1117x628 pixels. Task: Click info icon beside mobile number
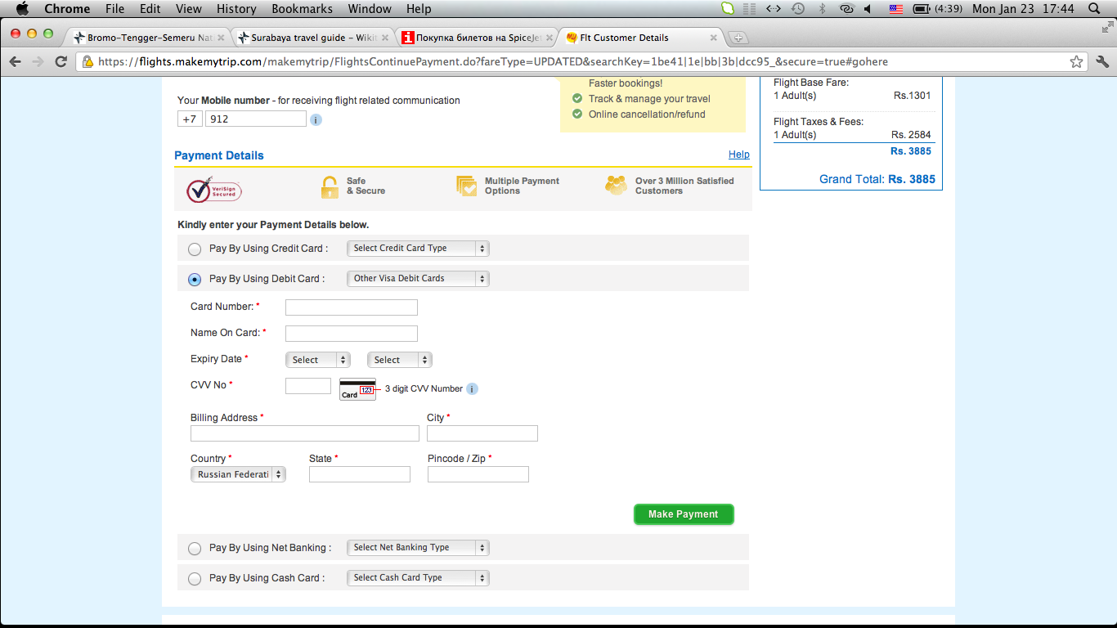click(x=316, y=120)
